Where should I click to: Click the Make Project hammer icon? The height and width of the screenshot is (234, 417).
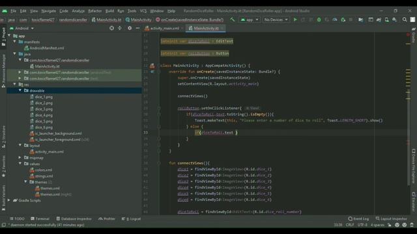[232, 19]
